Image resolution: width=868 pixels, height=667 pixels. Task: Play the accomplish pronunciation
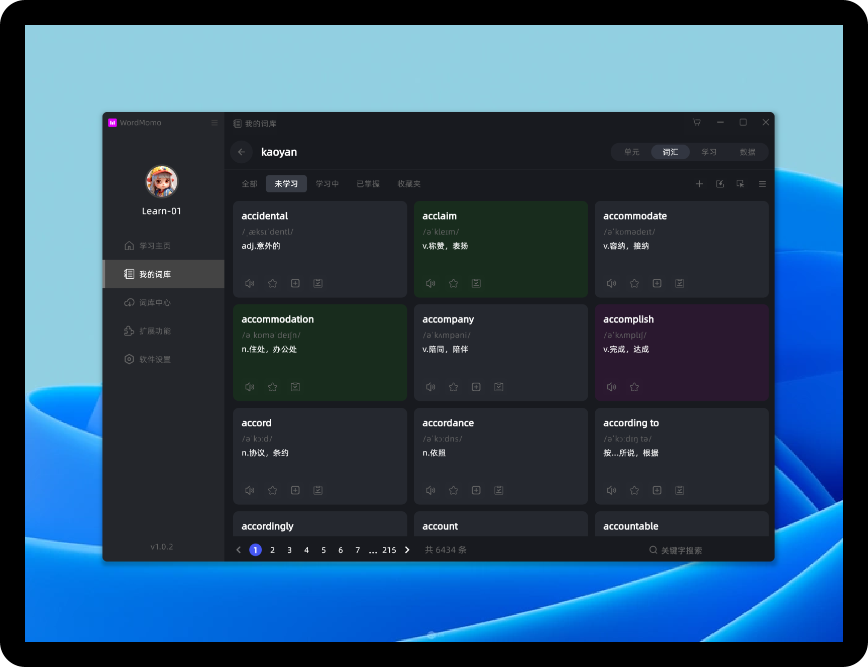[611, 387]
